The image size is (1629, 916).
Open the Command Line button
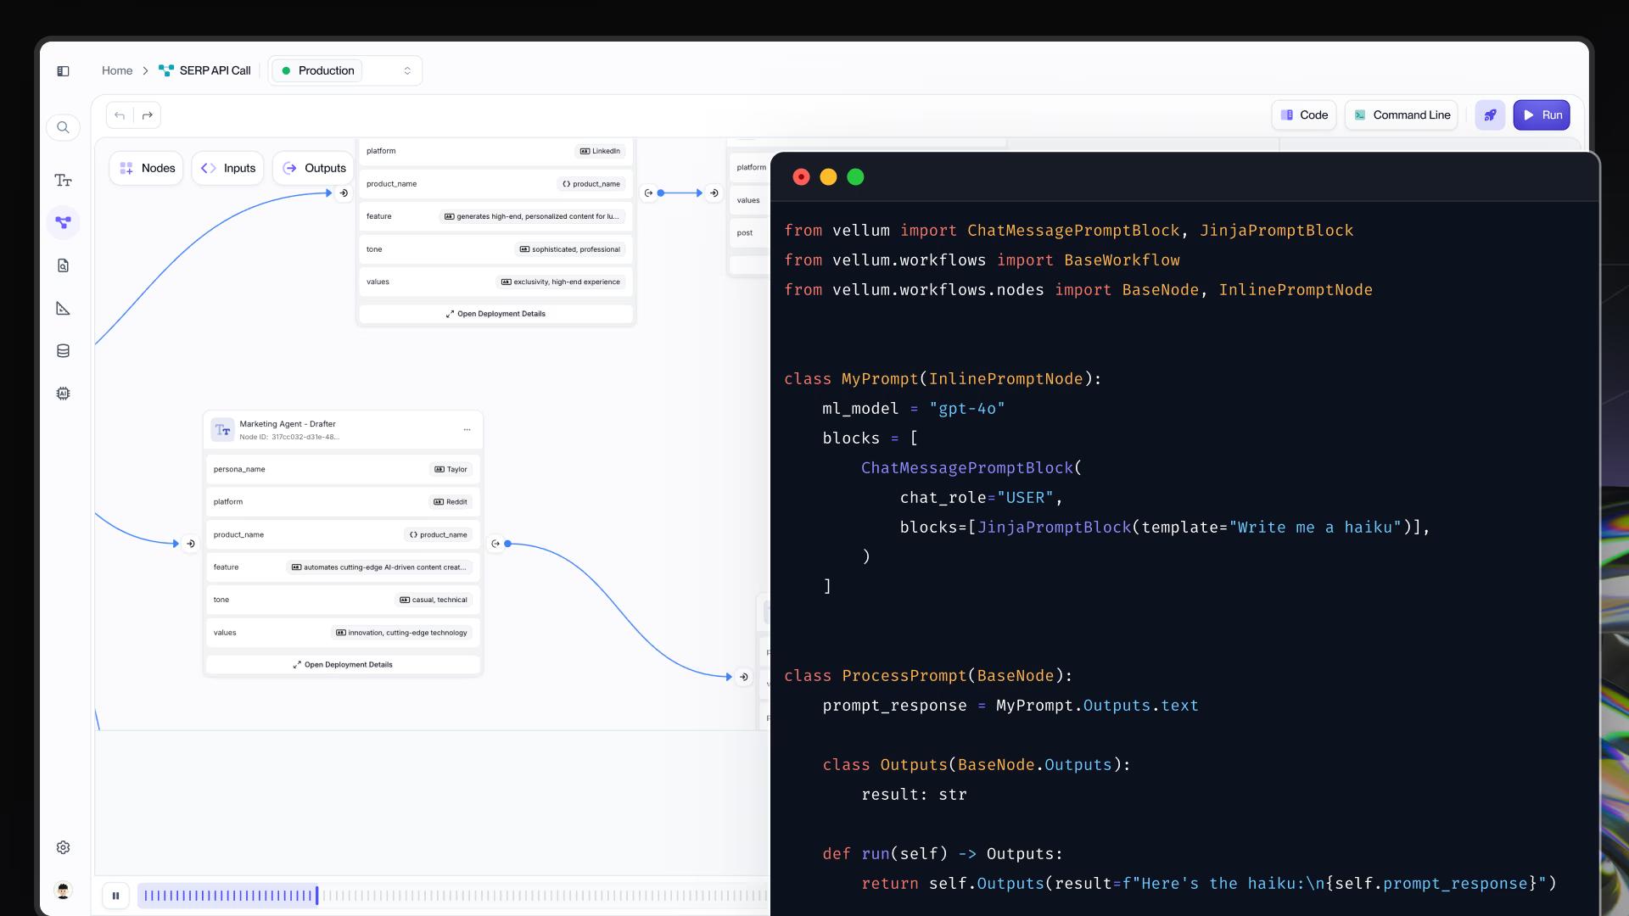click(x=1402, y=115)
